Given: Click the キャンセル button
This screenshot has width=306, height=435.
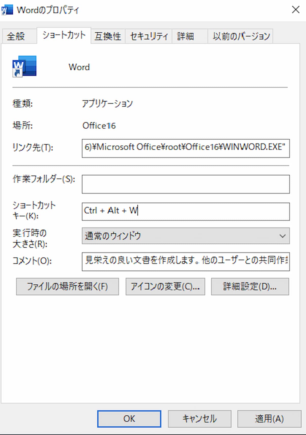Looking at the screenshot, I should coord(199,419).
